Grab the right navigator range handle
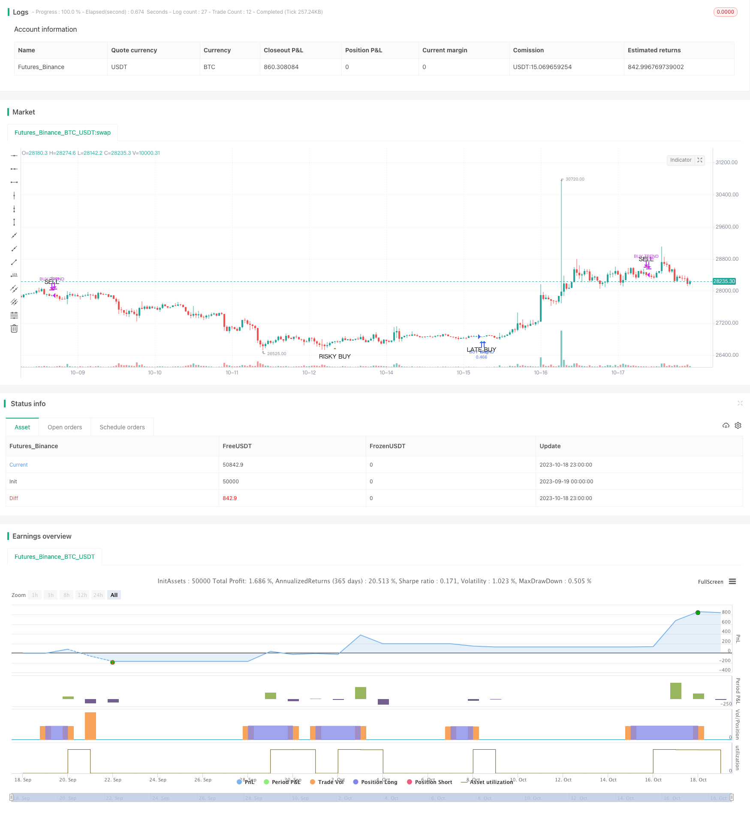The width and height of the screenshot is (750, 814). (732, 798)
